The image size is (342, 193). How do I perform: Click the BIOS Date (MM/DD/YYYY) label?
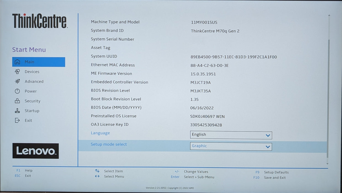coord(116,107)
